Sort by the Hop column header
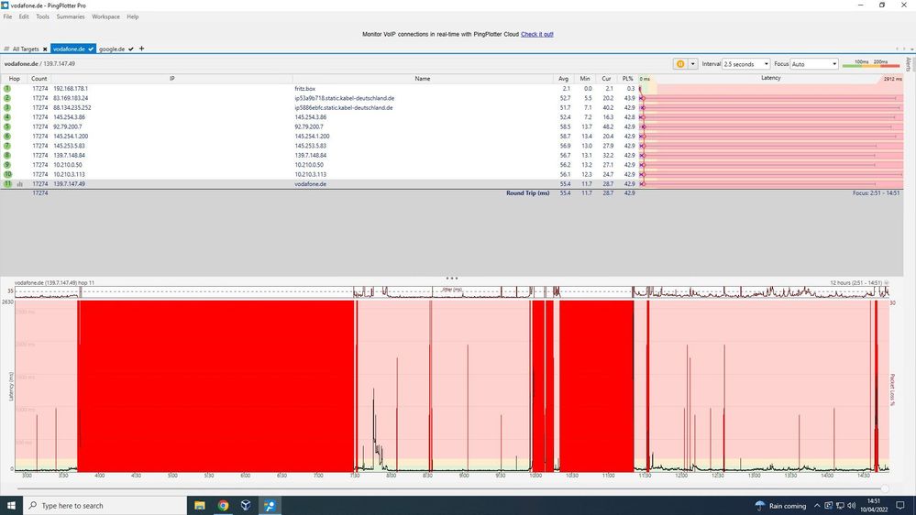The width and height of the screenshot is (916, 515). (x=14, y=78)
